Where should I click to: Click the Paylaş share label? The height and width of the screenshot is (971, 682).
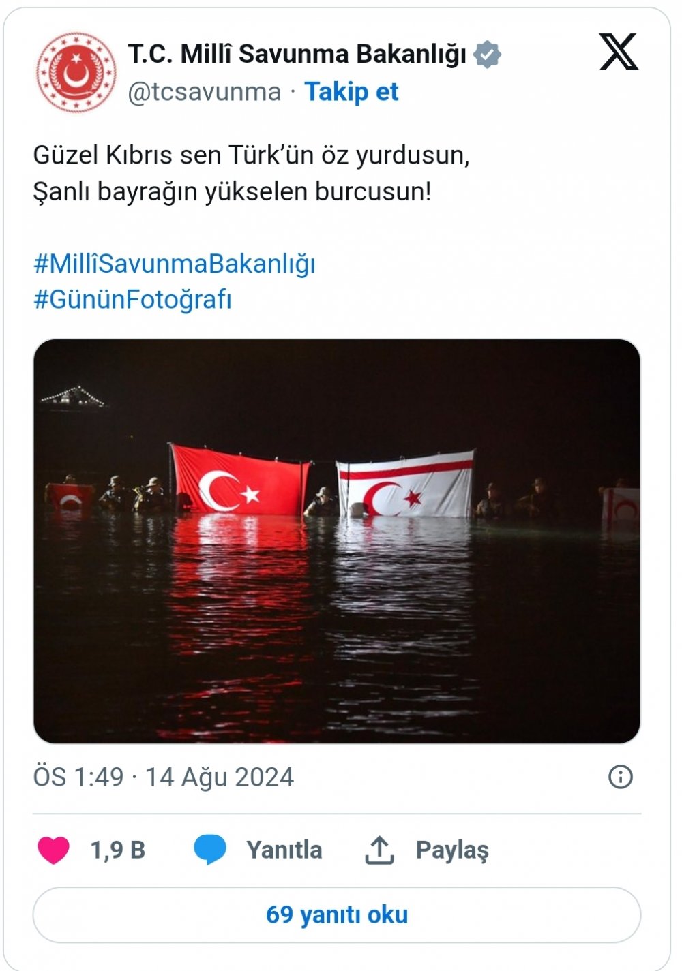tap(452, 850)
